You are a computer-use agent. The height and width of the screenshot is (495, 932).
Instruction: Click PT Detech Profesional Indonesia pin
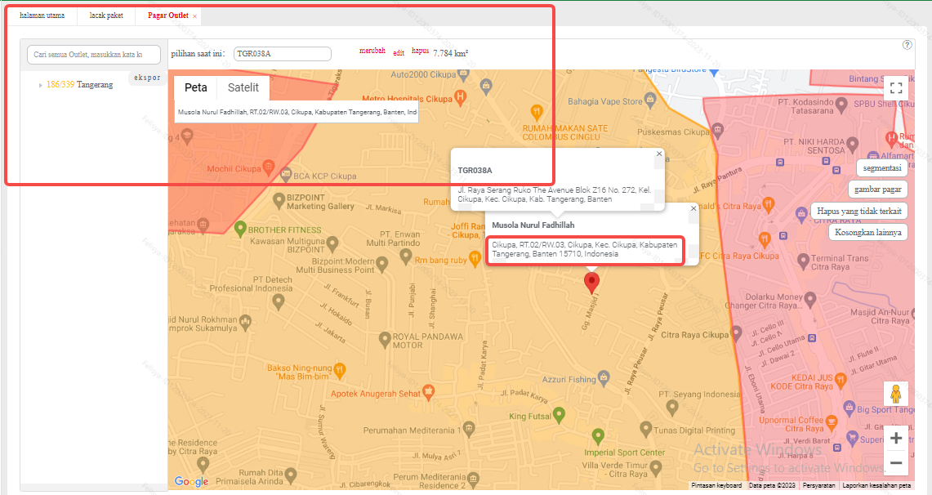tap(278, 302)
